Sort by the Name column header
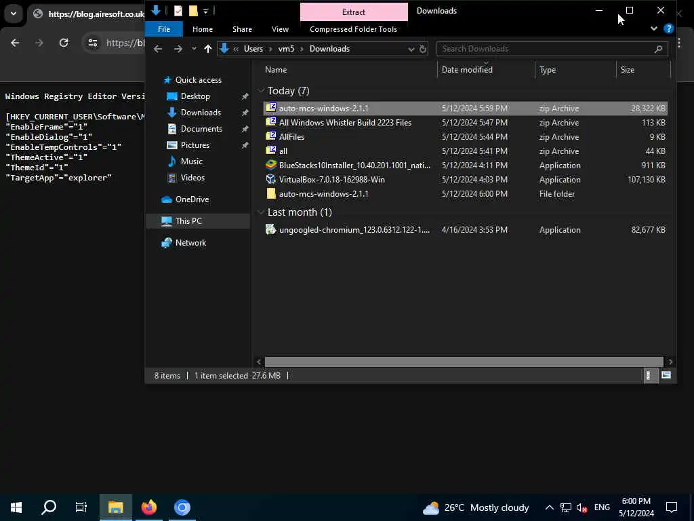Screen dimensions: 694x521 (276, 70)
